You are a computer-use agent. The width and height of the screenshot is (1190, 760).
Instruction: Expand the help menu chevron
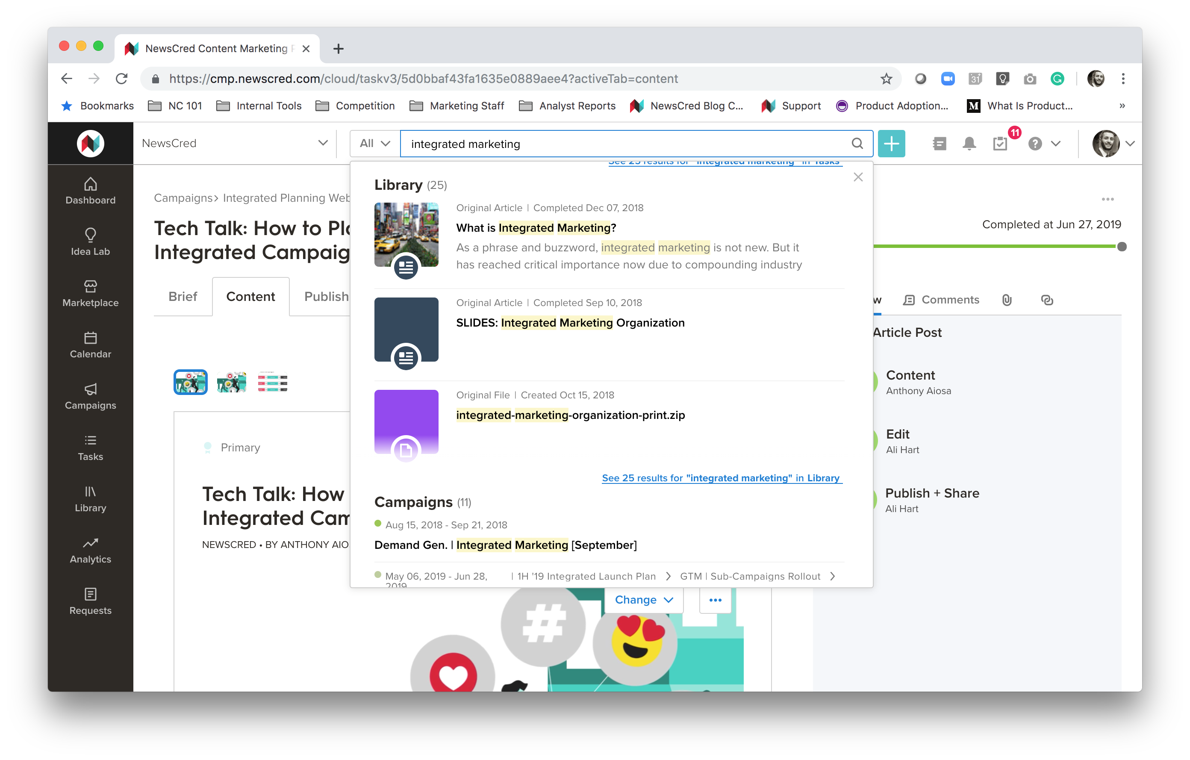click(1056, 144)
